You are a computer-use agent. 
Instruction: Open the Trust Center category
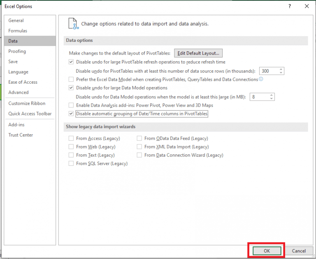pyautogui.click(x=21, y=135)
